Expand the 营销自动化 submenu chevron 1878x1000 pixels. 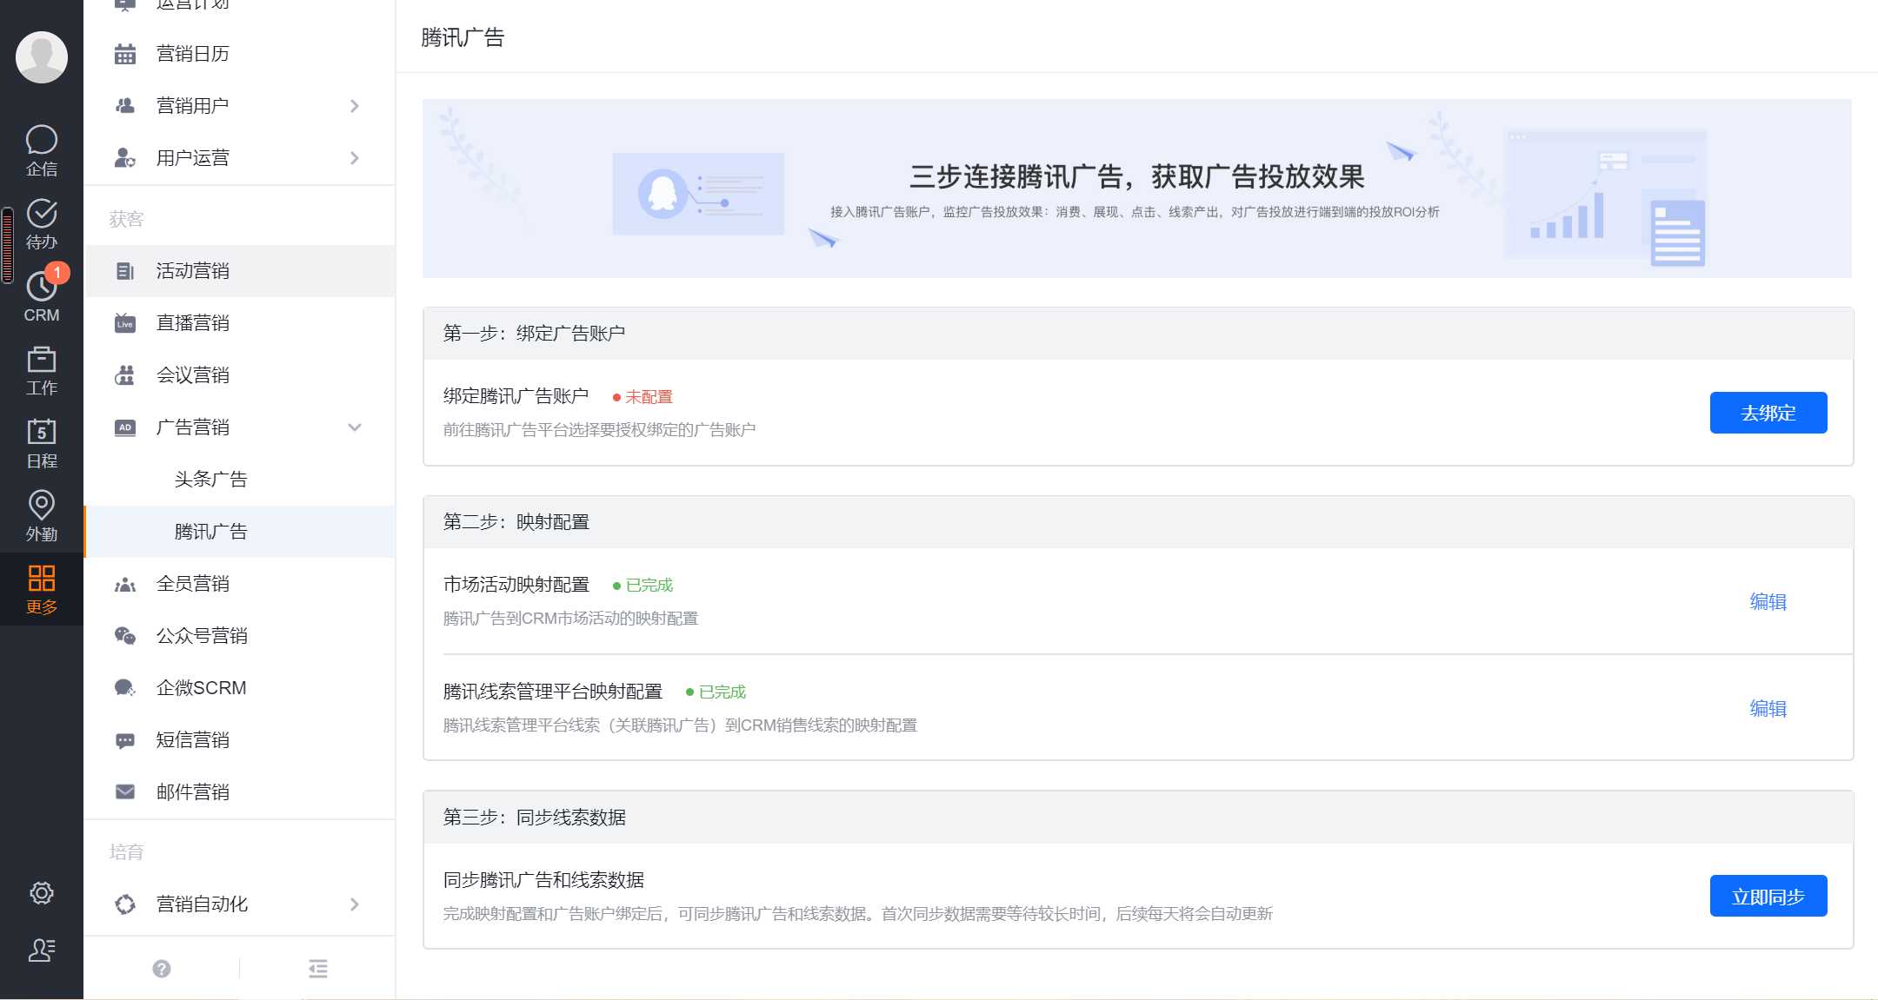click(354, 904)
